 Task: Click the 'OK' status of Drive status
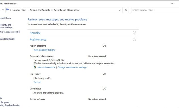click(104, 88)
